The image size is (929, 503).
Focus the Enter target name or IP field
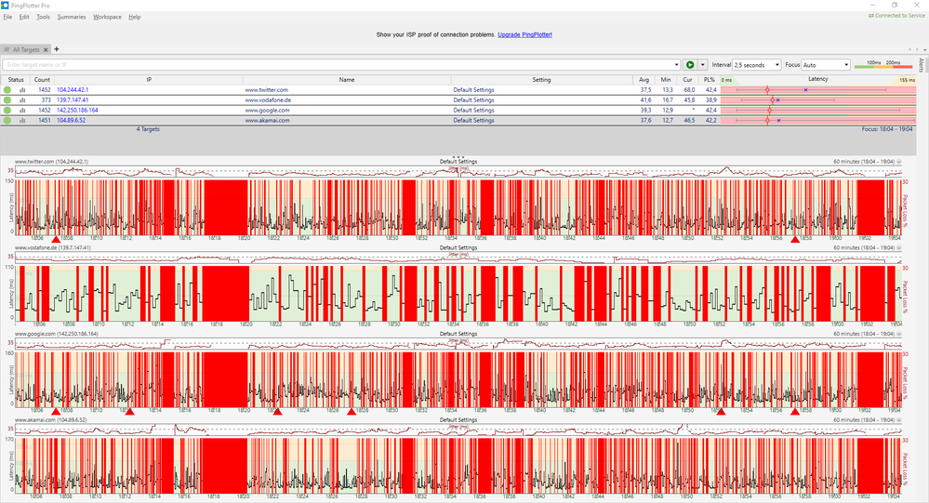tap(338, 64)
